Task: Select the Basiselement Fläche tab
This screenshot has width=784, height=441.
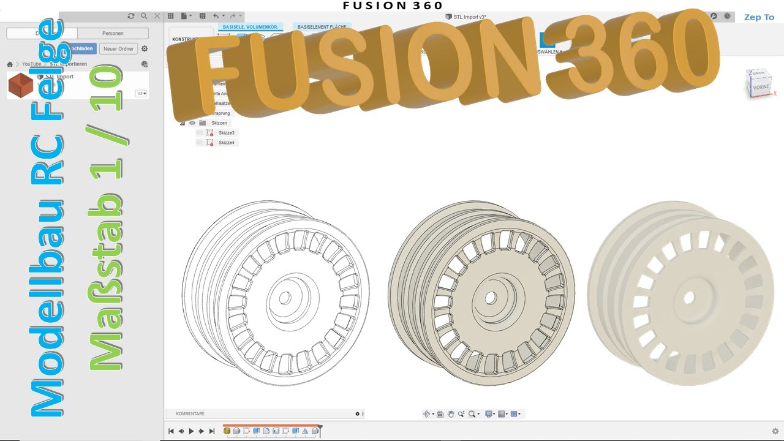Action: click(322, 27)
